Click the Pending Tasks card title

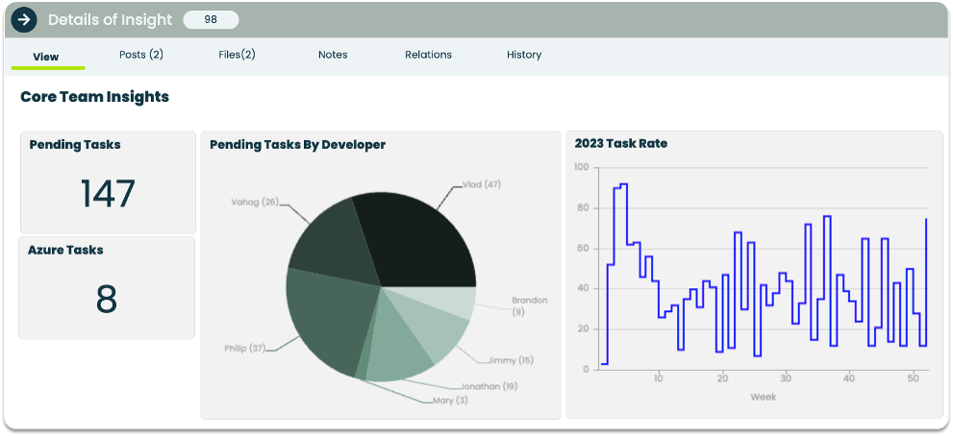click(x=75, y=144)
